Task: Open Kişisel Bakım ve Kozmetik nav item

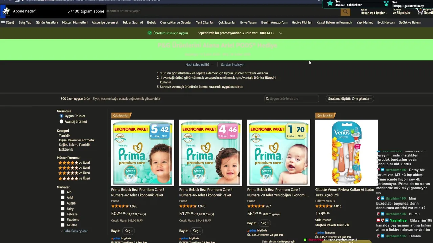Action: pos(334,23)
